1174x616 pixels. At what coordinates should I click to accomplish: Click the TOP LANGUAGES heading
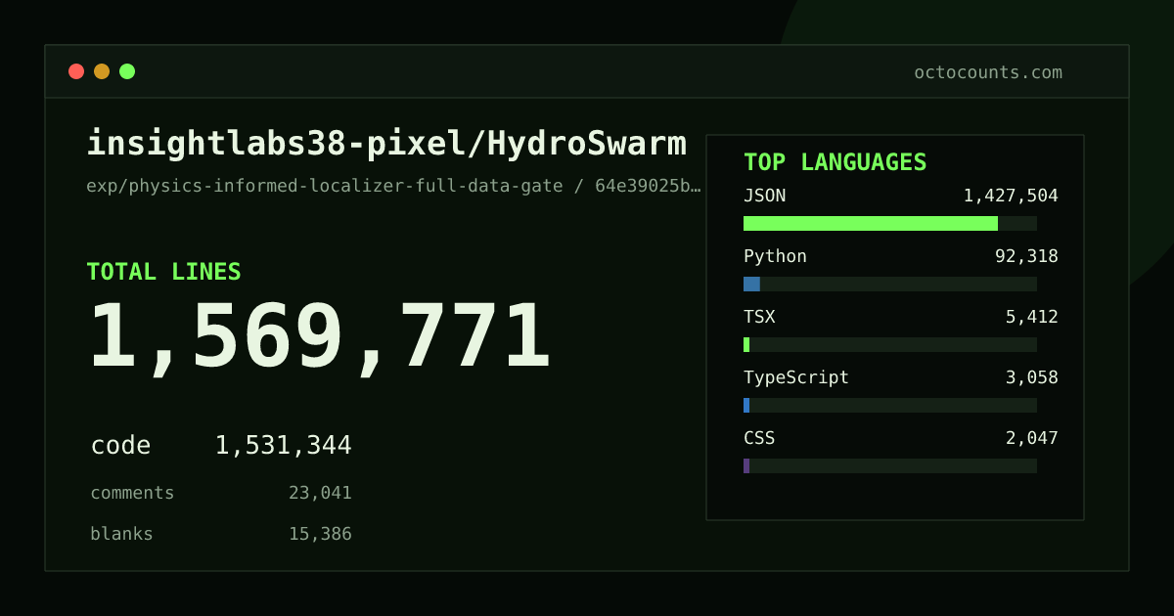coord(835,162)
